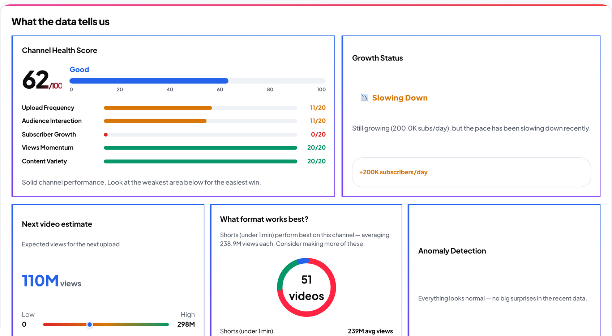Click the 60 tick on health scale
The width and height of the screenshot is (612, 336).
pyautogui.click(x=220, y=90)
